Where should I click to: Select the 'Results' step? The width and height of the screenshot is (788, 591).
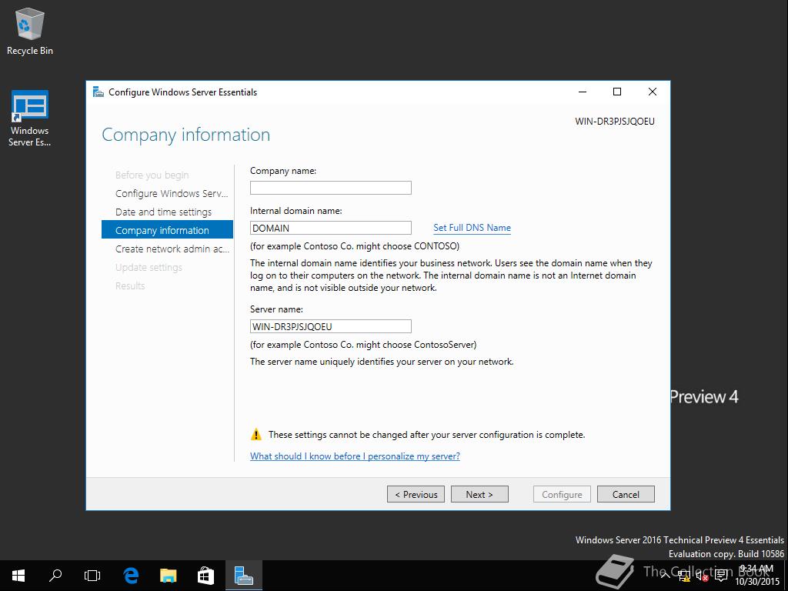coord(130,286)
